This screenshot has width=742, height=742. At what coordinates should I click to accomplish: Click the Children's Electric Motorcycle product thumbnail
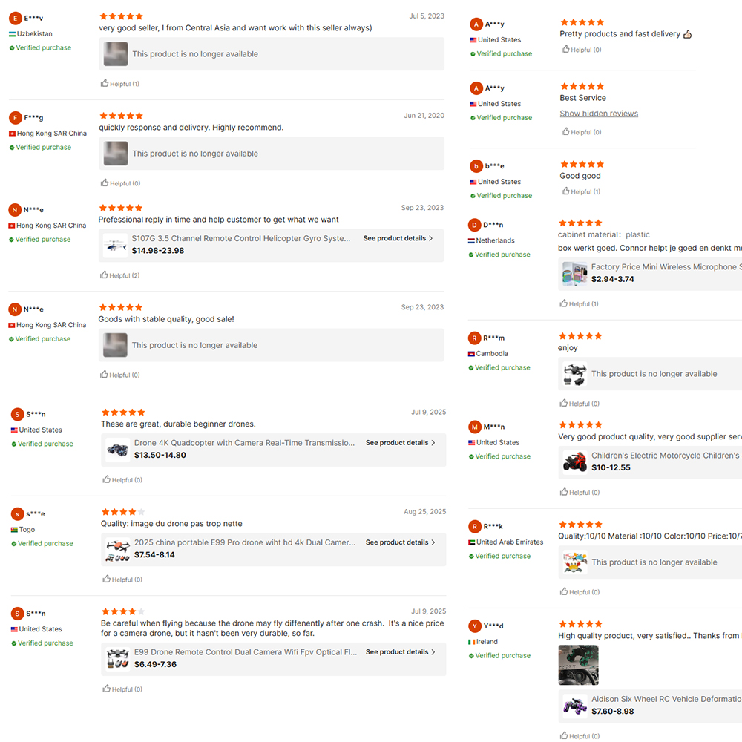(575, 462)
